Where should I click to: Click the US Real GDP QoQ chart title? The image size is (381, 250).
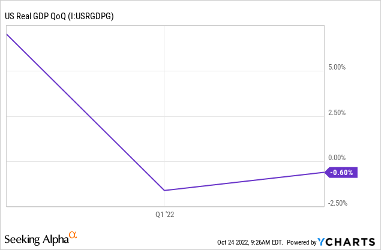click(x=59, y=16)
